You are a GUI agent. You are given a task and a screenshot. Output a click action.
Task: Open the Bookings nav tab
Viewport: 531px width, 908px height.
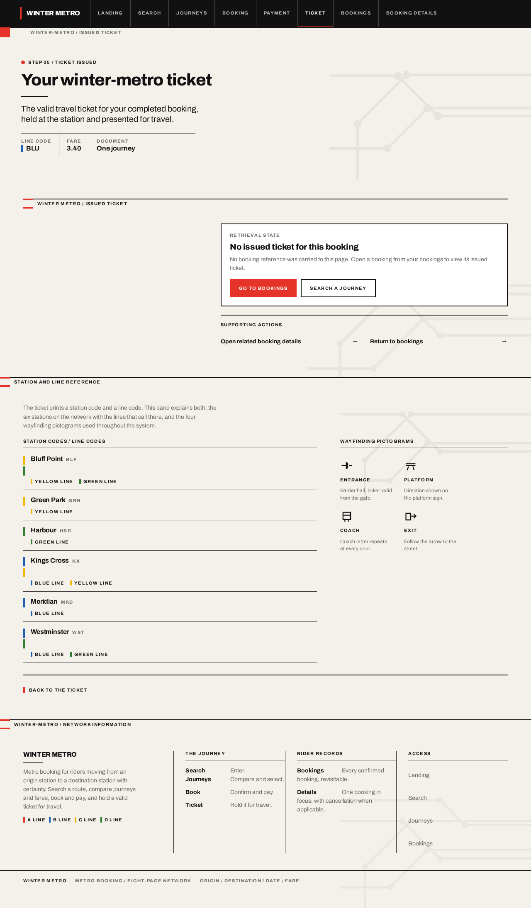click(x=356, y=13)
